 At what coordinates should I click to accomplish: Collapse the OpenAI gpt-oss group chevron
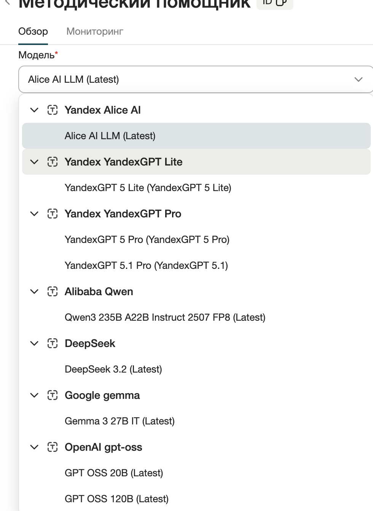pos(34,447)
